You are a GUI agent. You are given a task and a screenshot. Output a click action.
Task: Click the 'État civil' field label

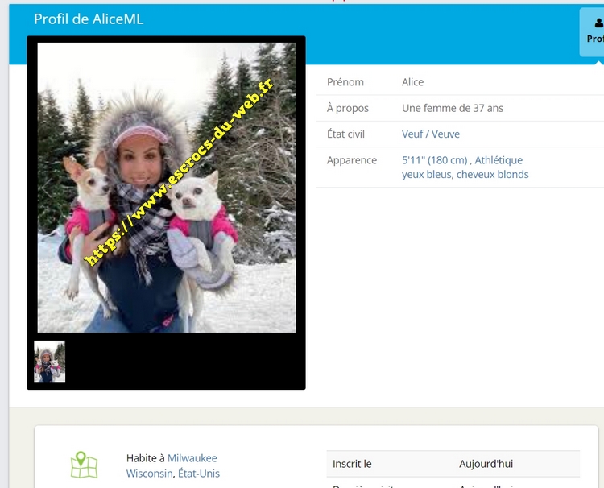(345, 134)
